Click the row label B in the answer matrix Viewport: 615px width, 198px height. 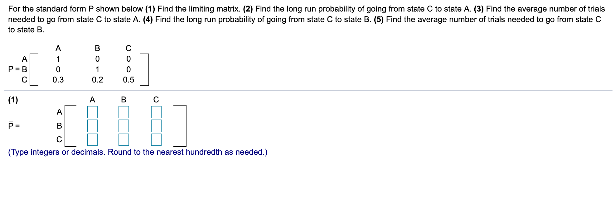tap(59, 126)
